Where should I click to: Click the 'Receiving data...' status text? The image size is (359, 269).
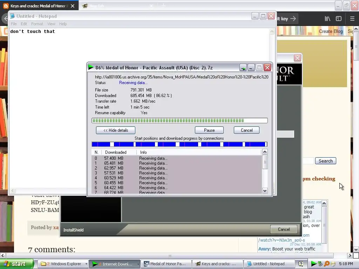tap(133, 83)
